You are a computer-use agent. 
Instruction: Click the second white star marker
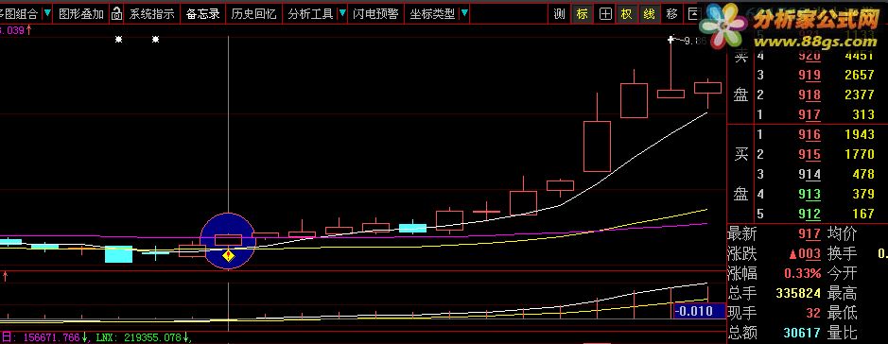(156, 40)
